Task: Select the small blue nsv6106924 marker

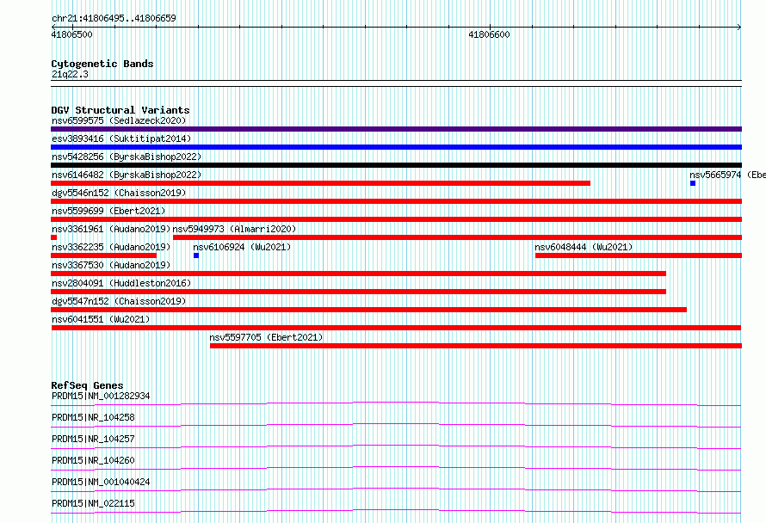Action: pyautogui.click(x=196, y=255)
